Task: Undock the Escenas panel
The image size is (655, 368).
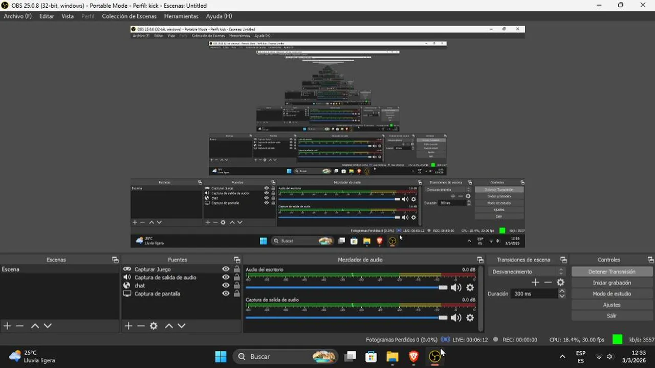Action: pos(115,260)
